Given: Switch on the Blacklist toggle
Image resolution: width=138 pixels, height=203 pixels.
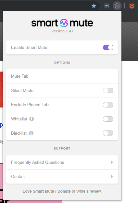Looking at the screenshot, I should pyautogui.click(x=108, y=133).
